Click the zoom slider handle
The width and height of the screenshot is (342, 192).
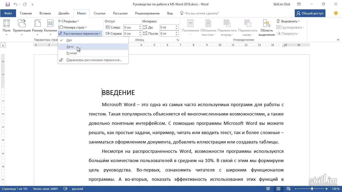(x=312, y=189)
